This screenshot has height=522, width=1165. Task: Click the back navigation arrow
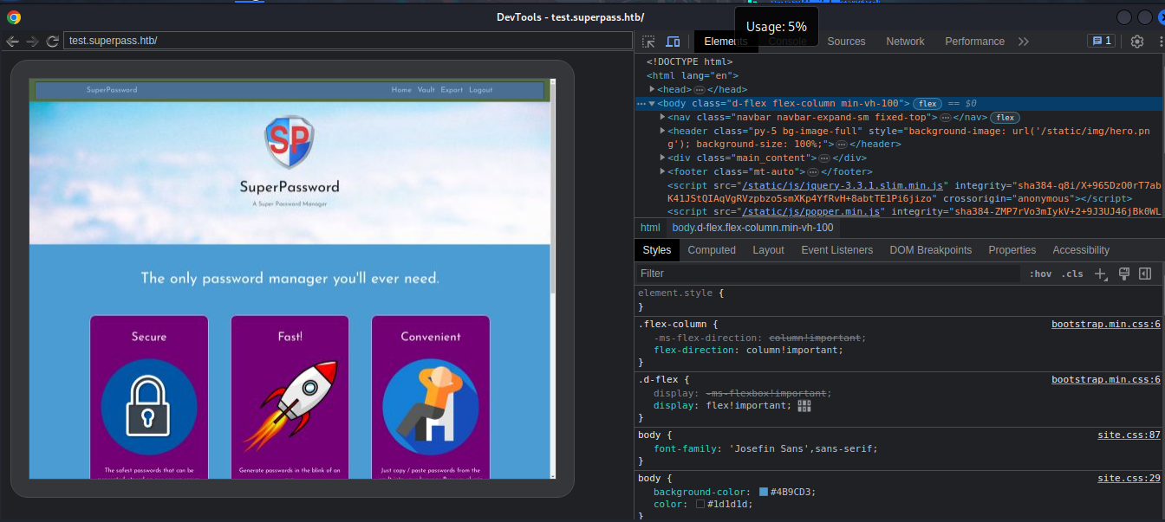pos(12,42)
